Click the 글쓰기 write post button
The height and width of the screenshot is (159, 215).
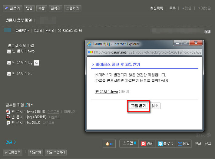coord(12,8)
